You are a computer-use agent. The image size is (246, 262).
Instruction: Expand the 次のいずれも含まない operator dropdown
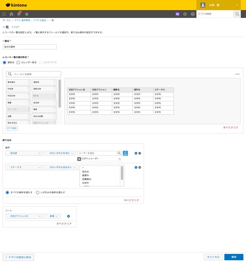(x=61, y=168)
